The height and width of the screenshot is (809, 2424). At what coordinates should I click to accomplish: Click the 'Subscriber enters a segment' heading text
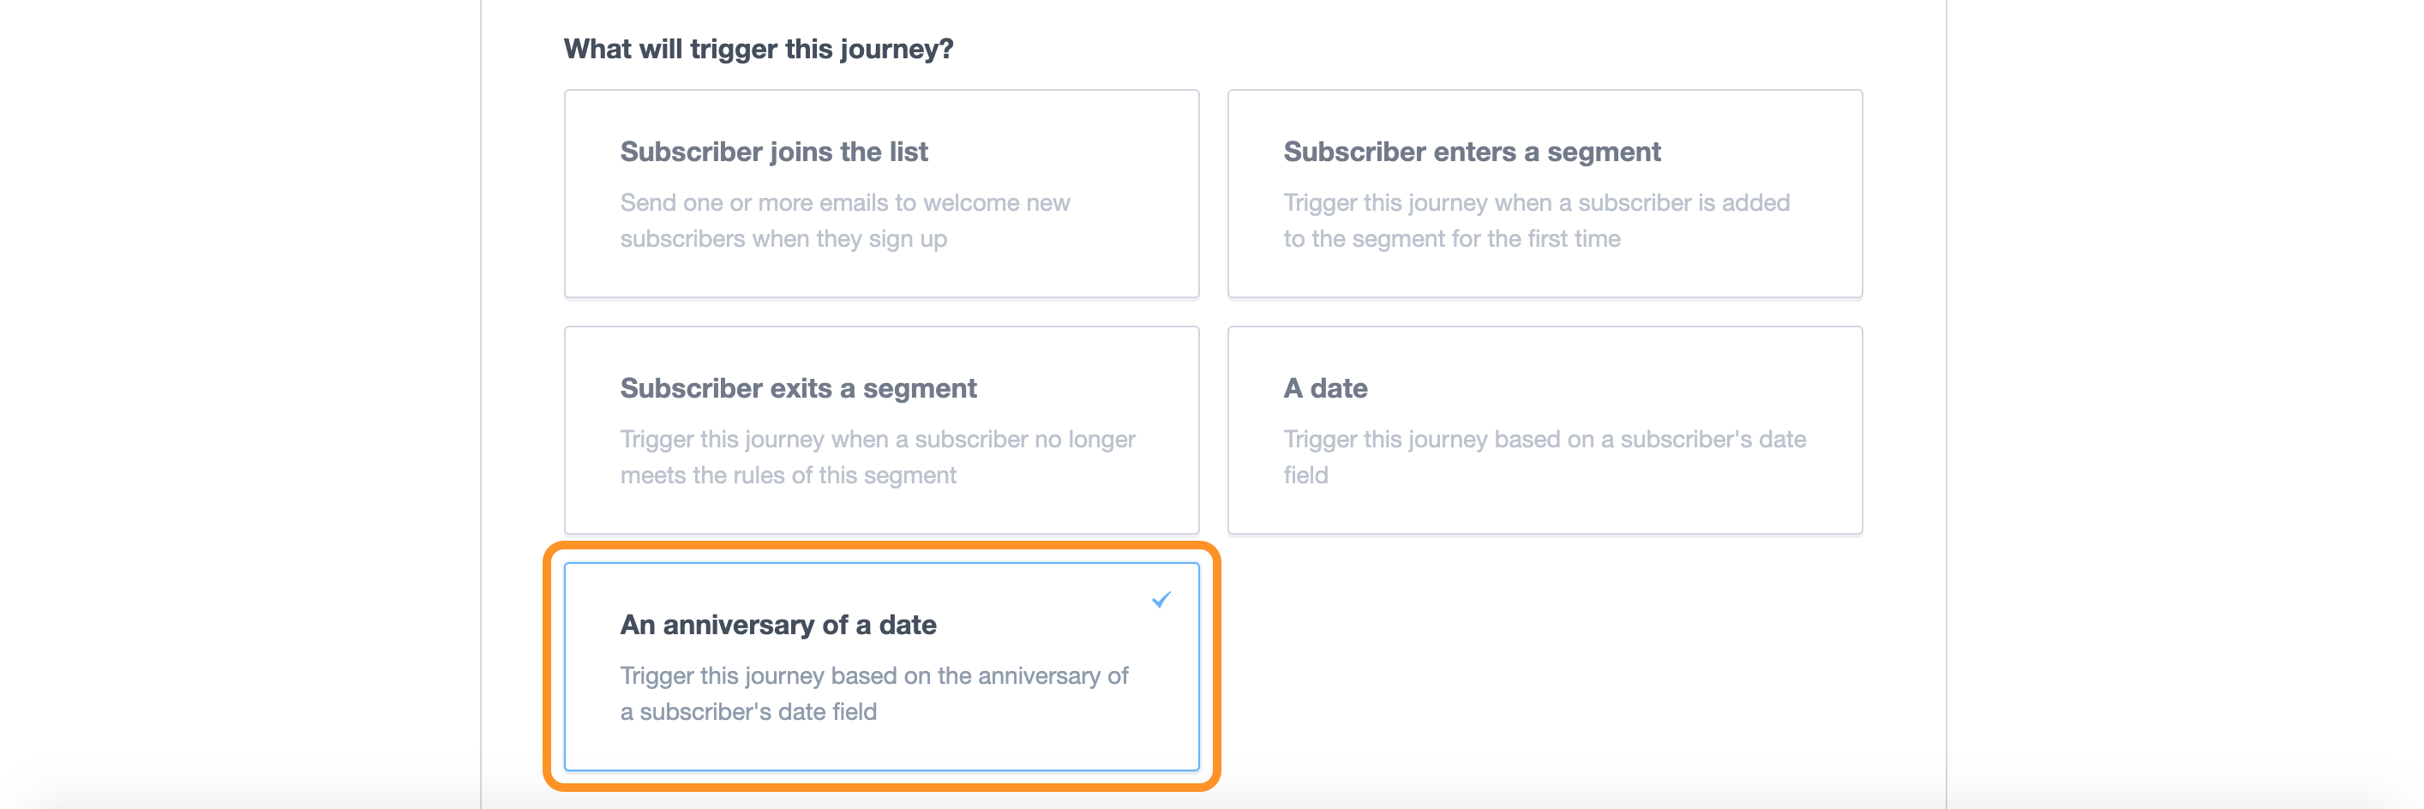click(1472, 152)
